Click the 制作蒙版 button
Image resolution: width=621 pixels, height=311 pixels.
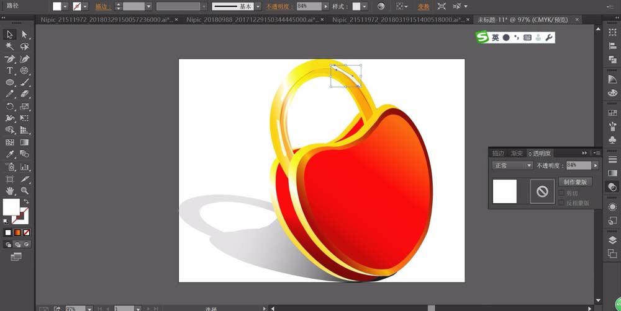575,182
